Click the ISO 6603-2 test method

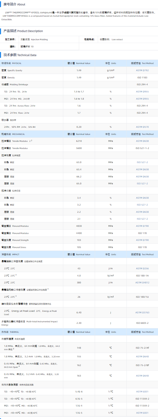pyautogui.click(x=142, y=323)
